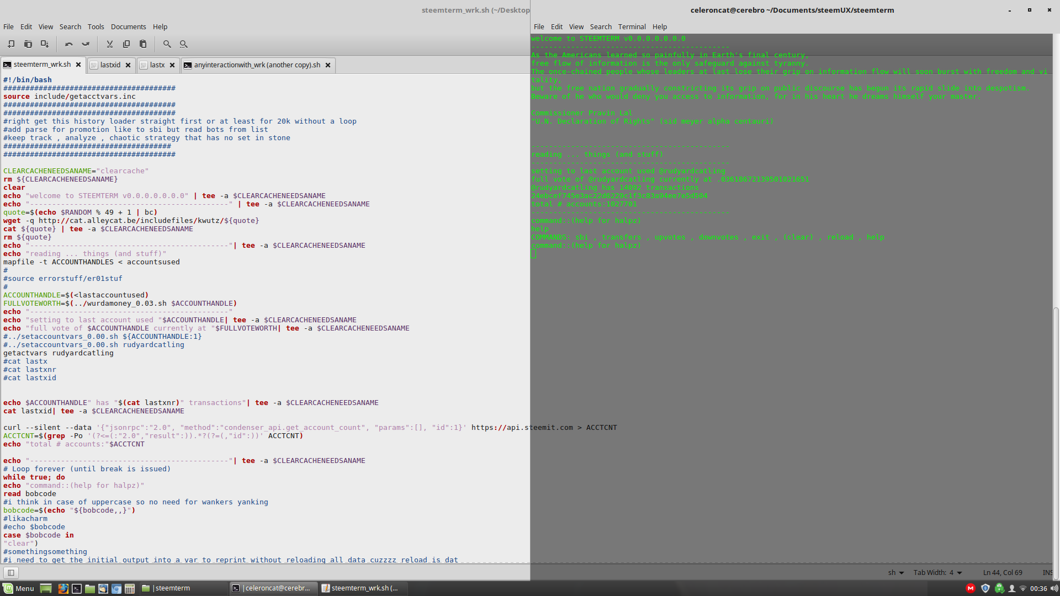
Task: Open find with the magnifier icon
Action: tap(167, 44)
